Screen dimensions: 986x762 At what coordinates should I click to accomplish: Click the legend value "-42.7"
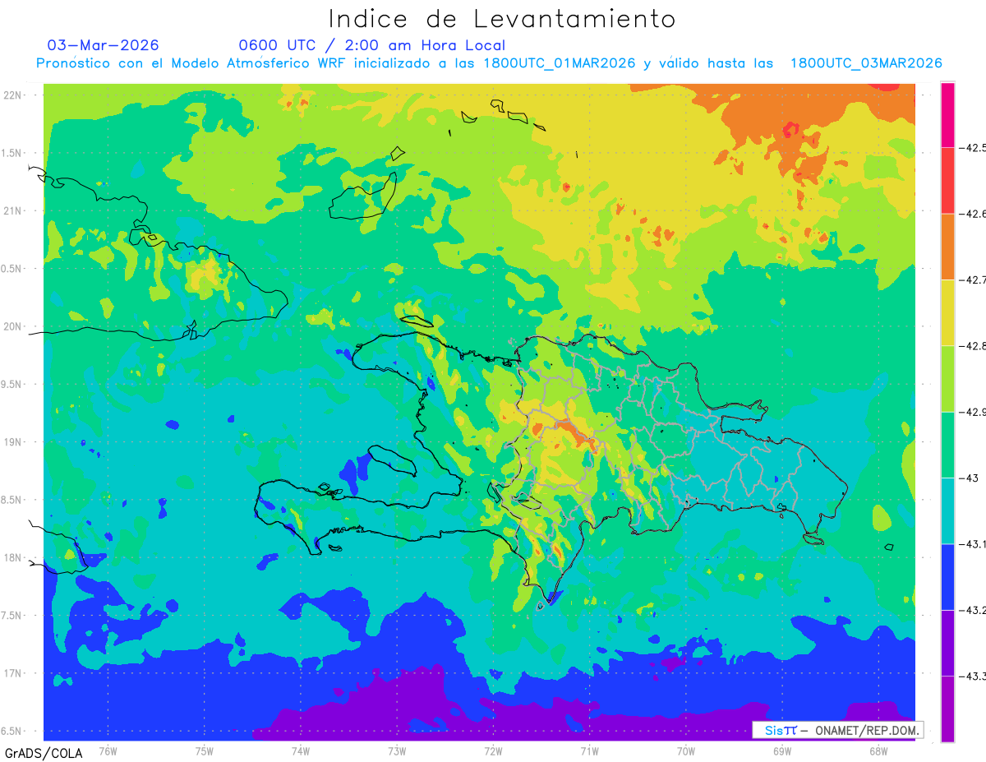click(x=972, y=279)
